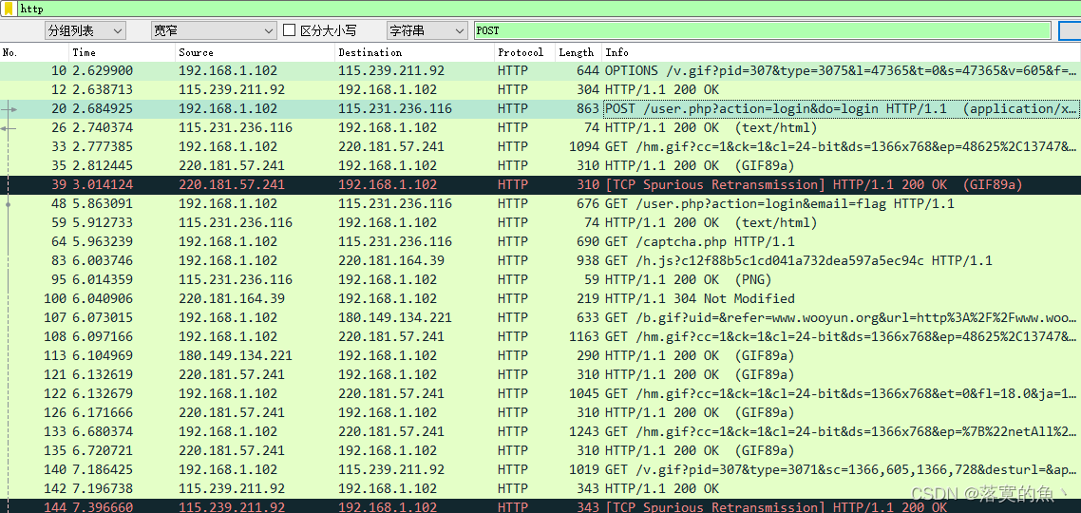The image size is (1081, 513).
Task: Click the http display filter field
Action: point(548,9)
